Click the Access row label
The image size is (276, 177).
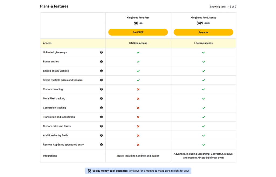pos(47,43)
